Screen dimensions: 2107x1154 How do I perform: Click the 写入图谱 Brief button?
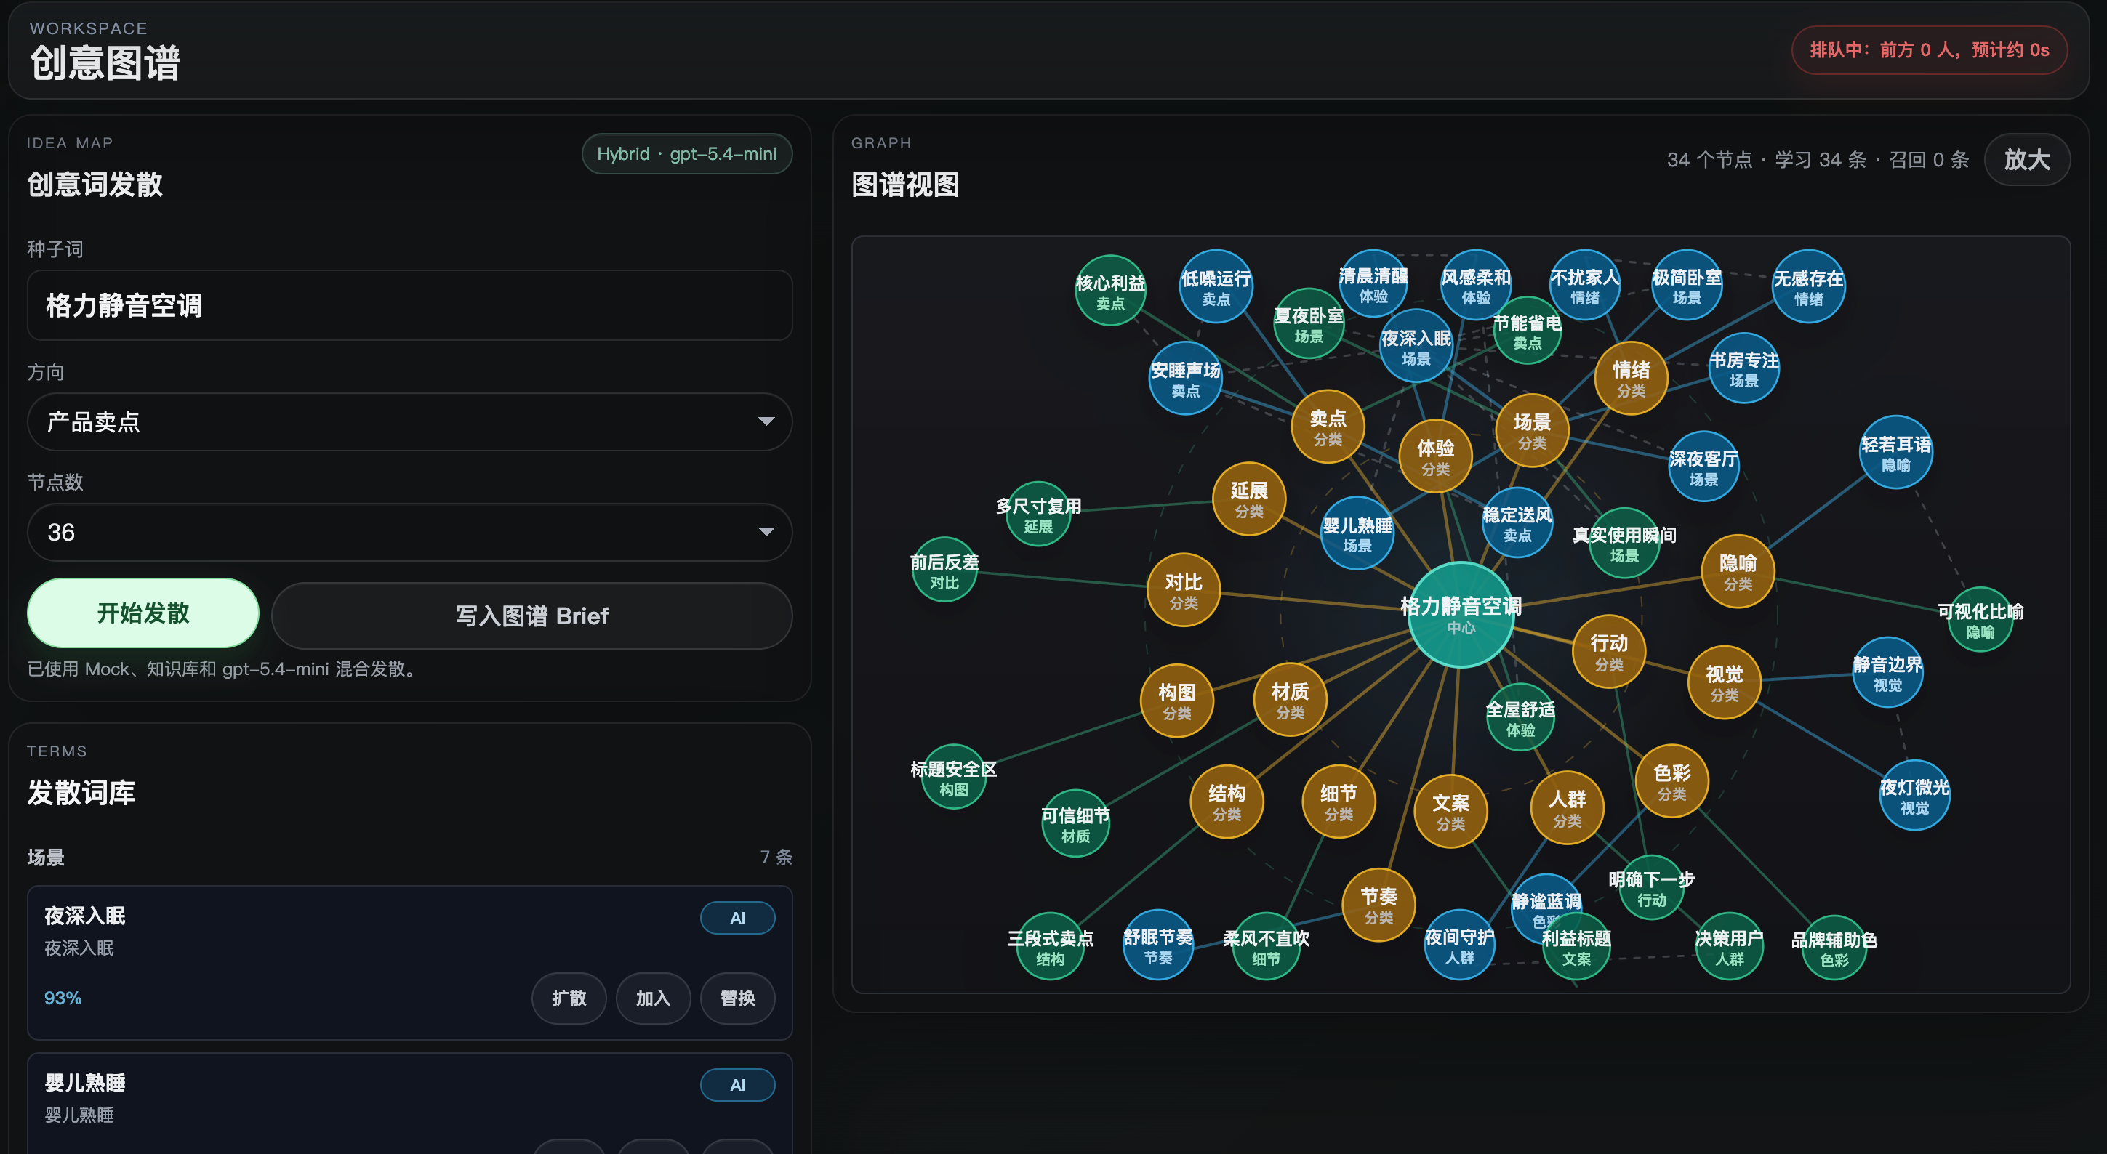click(531, 616)
